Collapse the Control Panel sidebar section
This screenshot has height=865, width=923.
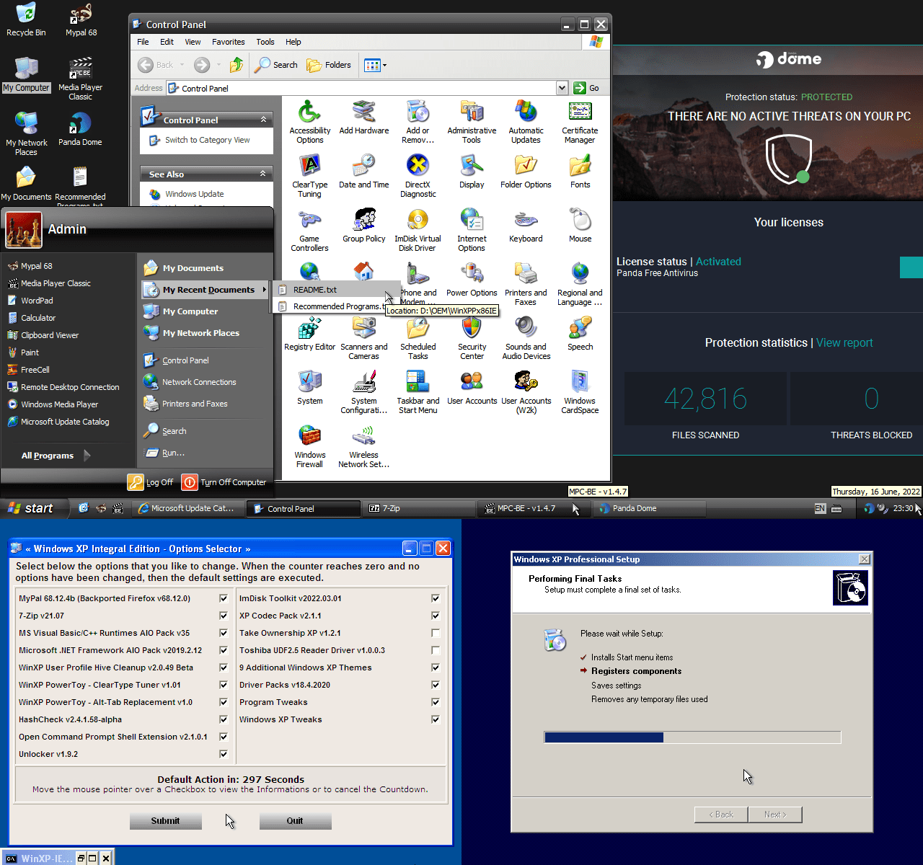point(263,118)
